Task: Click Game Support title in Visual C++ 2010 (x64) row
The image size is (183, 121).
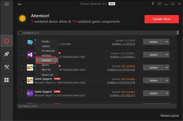Action: click(43, 92)
